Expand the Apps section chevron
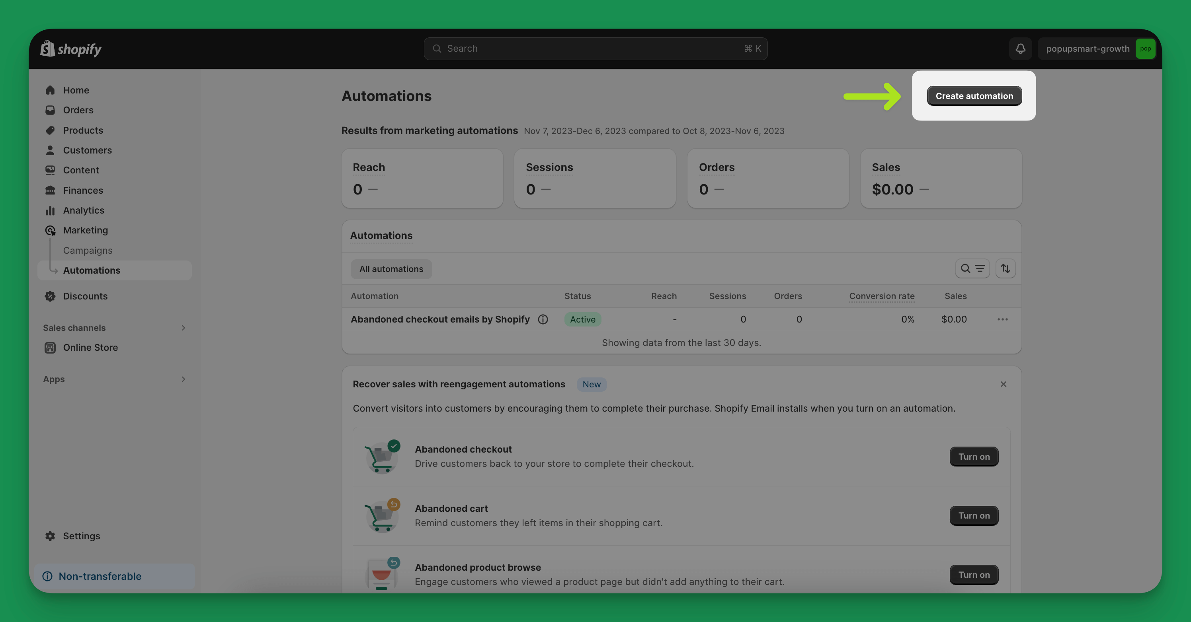Screen dimensions: 1191x622 [x=184, y=379]
